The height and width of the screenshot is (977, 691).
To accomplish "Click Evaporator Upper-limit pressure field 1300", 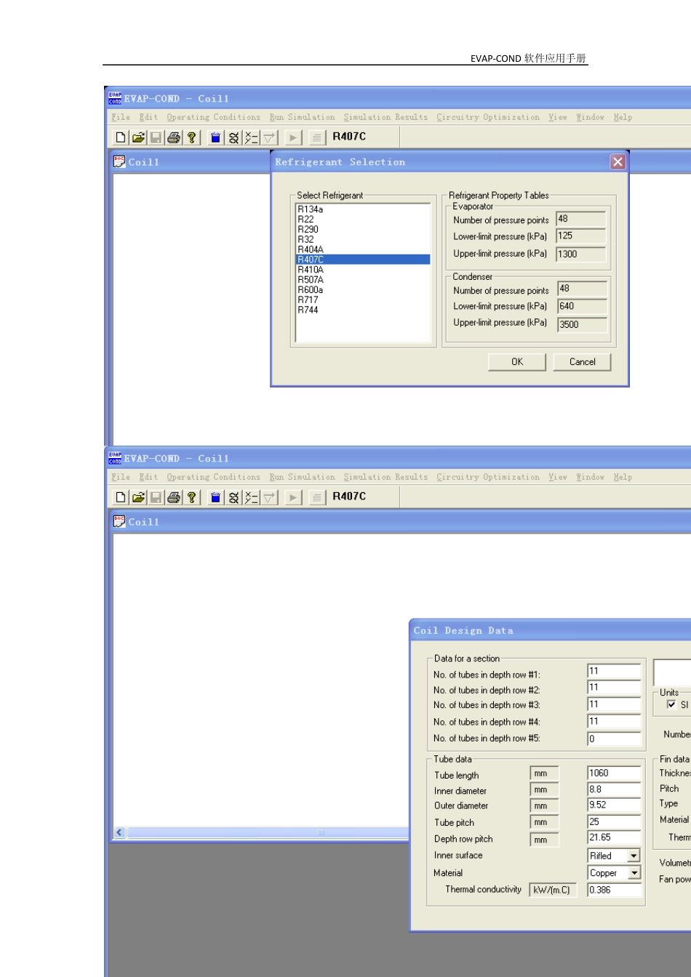I will click(581, 254).
